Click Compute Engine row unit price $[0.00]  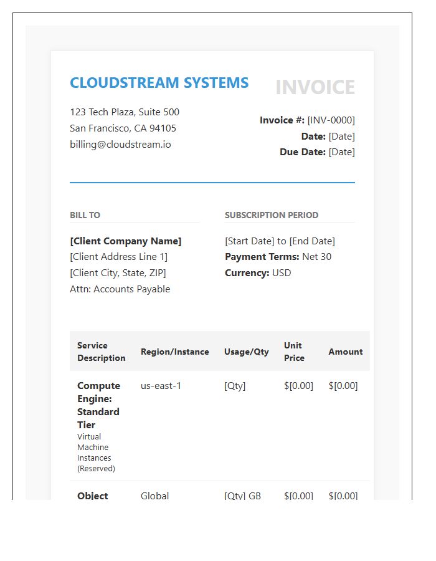click(x=298, y=386)
